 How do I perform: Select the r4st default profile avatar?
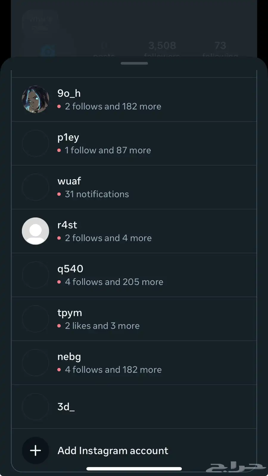coord(35,231)
